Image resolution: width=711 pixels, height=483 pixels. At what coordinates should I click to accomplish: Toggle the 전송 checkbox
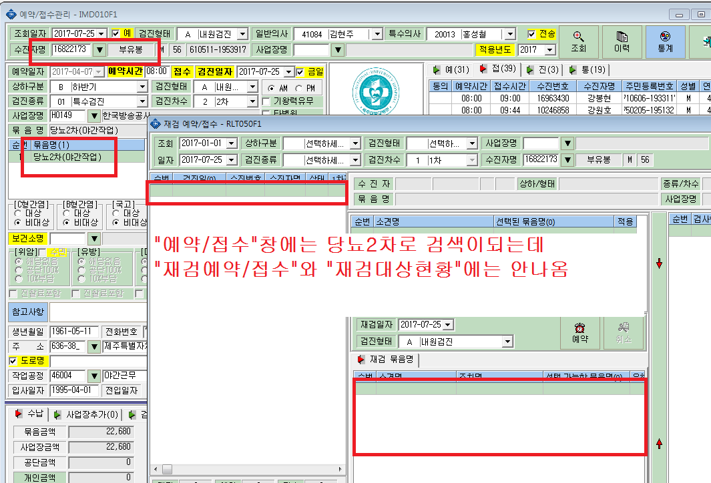click(x=531, y=34)
